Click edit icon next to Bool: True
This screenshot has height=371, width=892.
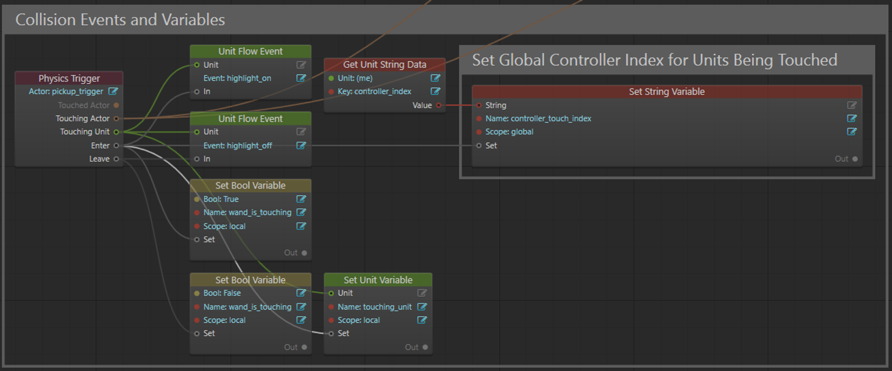point(301,199)
